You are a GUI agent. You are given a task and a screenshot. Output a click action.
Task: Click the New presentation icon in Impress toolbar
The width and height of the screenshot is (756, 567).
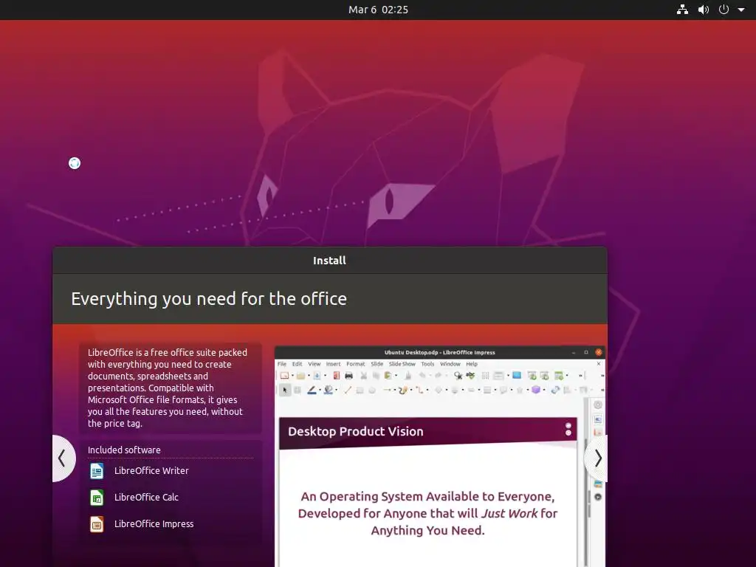pyautogui.click(x=284, y=376)
